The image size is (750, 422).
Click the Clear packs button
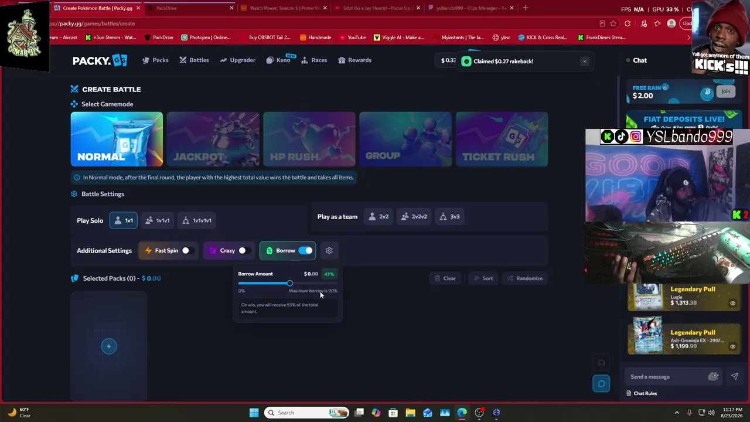point(445,278)
